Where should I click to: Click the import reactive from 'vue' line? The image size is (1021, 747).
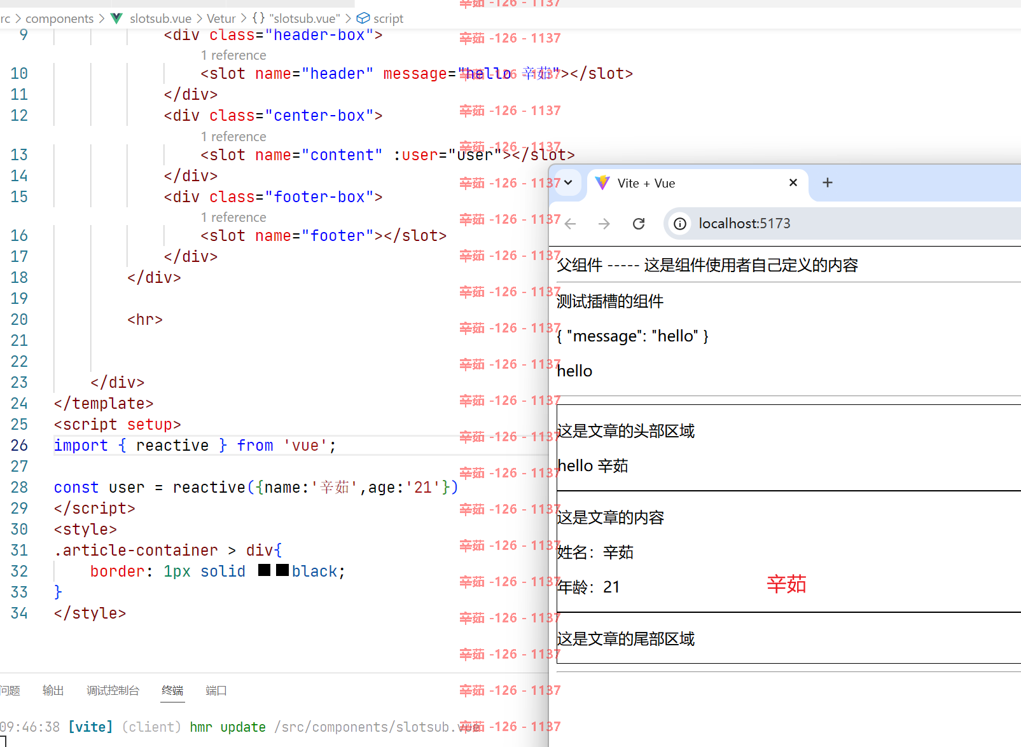(x=195, y=445)
